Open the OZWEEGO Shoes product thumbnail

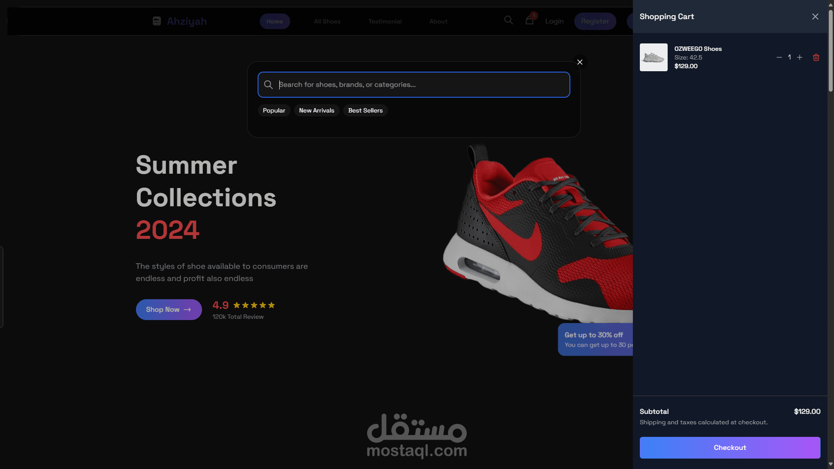click(x=653, y=57)
